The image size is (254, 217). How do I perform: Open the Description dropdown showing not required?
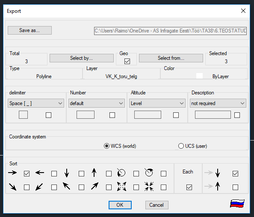click(218, 103)
